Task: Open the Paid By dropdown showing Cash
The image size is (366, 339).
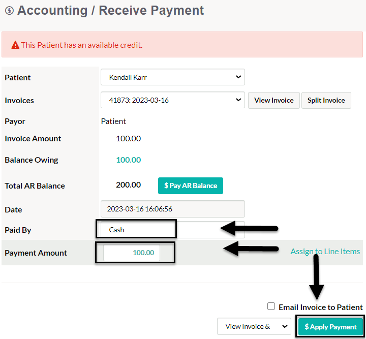Action: pyautogui.click(x=173, y=230)
